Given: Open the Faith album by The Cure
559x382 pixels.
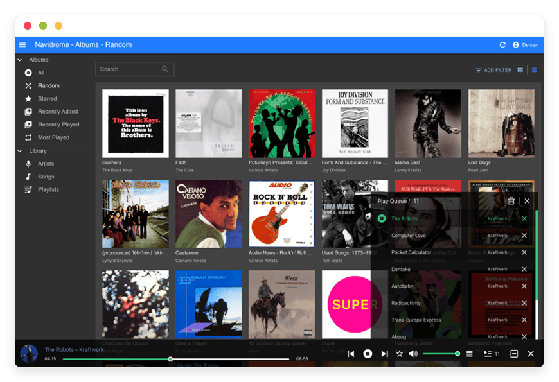Looking at the screenshot, I should (209, 123).
